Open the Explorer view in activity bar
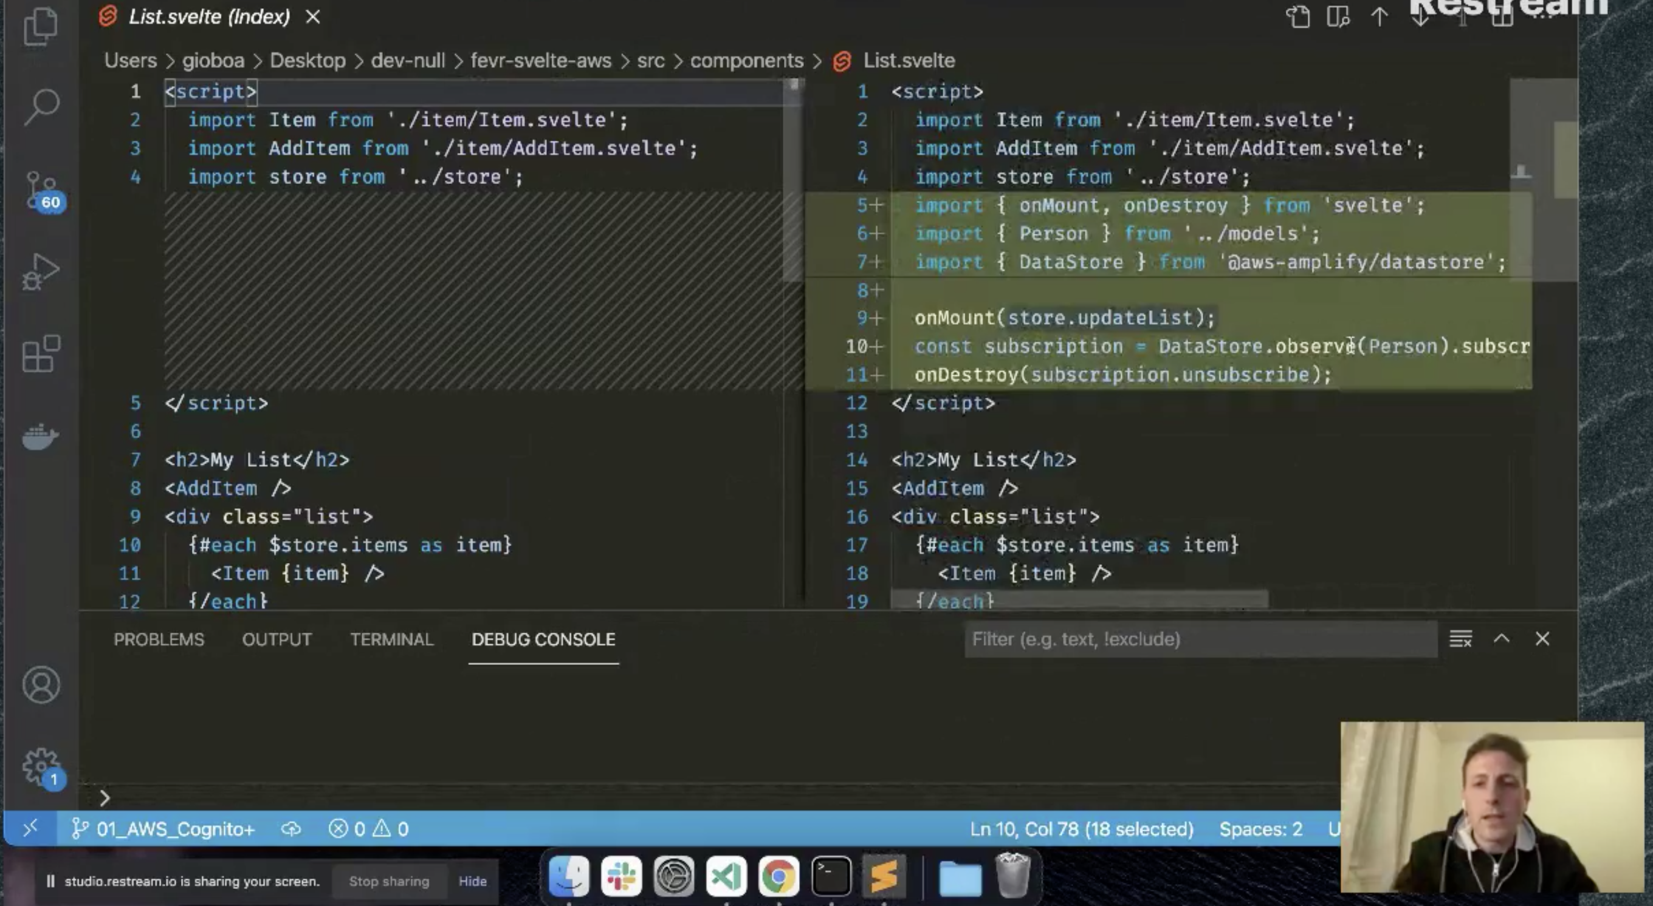 pos(41,26)
